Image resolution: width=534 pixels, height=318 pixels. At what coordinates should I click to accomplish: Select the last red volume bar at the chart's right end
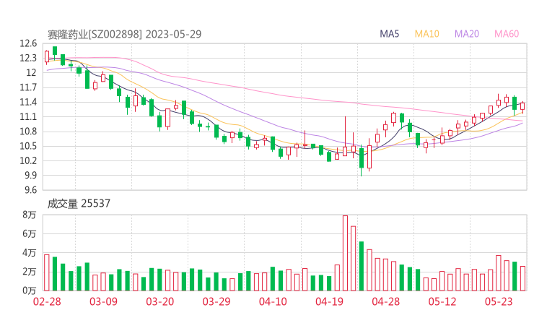coord(522,278)
